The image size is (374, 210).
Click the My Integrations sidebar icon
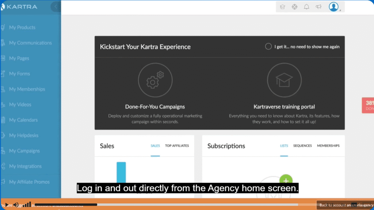coord(3,166)
